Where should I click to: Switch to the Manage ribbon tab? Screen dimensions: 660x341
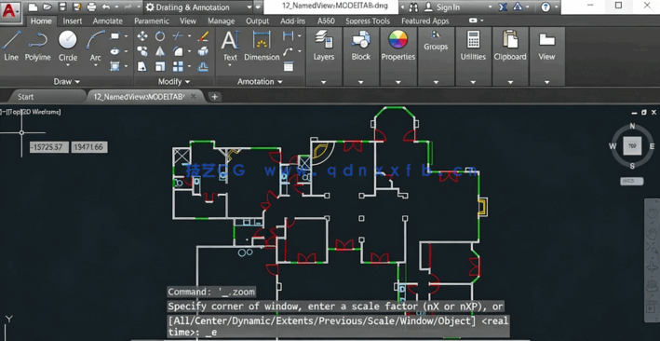pos(221,20)
